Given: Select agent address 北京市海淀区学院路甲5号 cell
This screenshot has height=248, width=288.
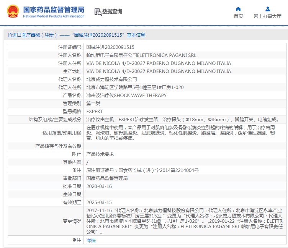Looking at the screenshot, I should point(135,87).
